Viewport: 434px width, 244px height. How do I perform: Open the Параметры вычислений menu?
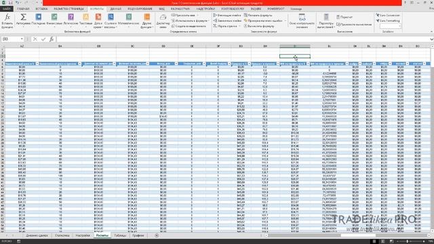(326, 21)
